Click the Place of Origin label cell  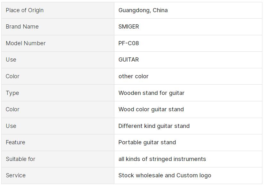(25, 10)
